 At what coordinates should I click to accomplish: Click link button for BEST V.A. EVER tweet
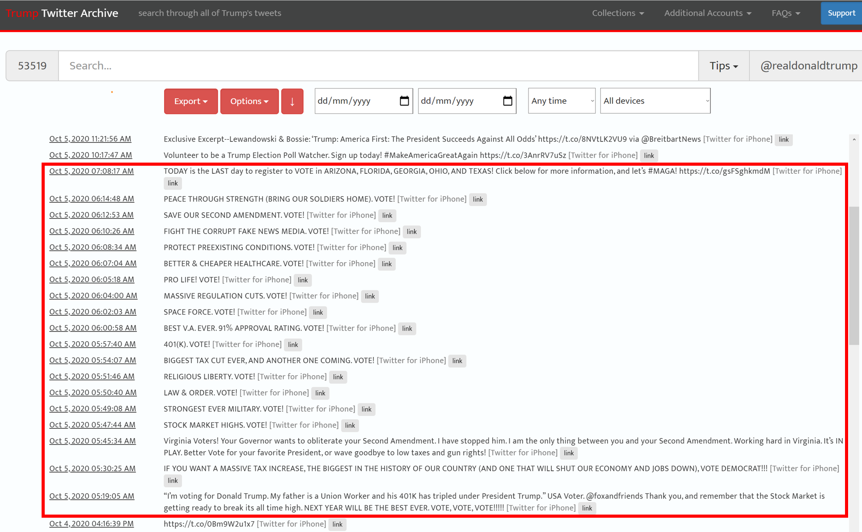[x=407, y=328]
